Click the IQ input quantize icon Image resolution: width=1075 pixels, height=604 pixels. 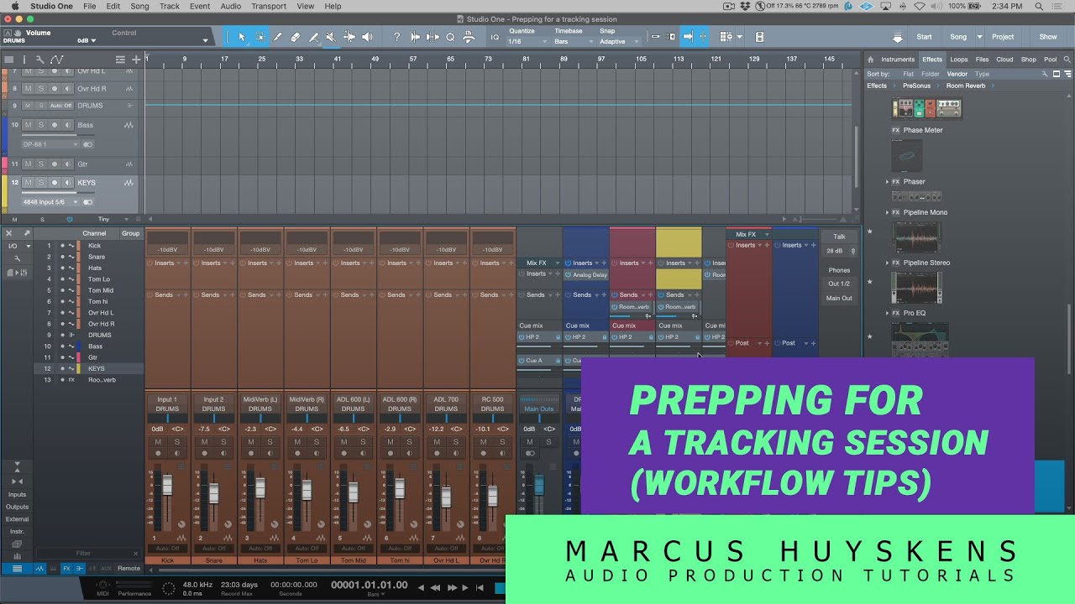(495, 37)
